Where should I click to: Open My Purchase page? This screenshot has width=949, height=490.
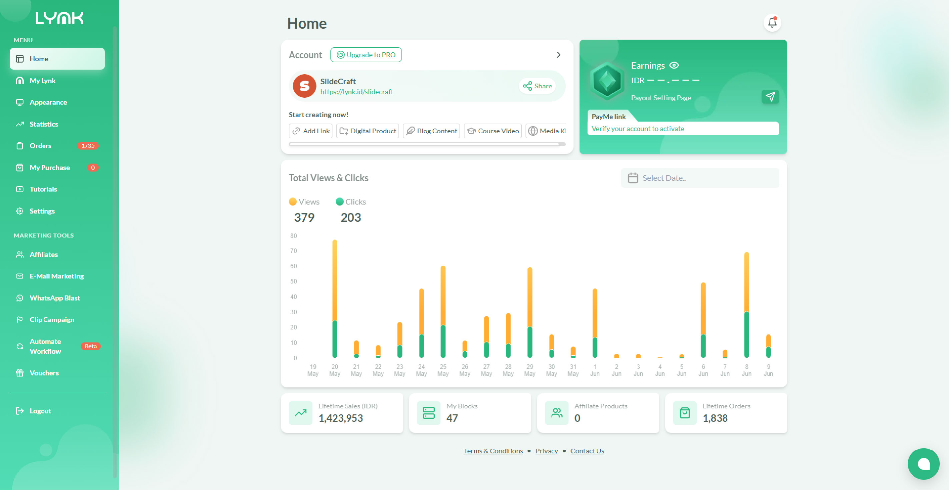pyautogui.click(x=57, y=168)
